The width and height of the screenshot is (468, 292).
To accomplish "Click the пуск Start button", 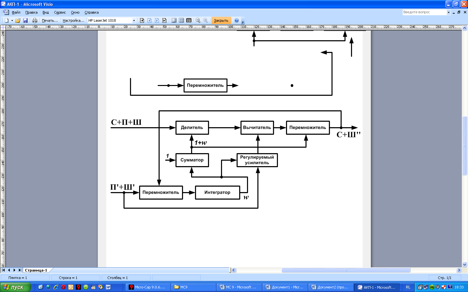I will coord(15,287).
